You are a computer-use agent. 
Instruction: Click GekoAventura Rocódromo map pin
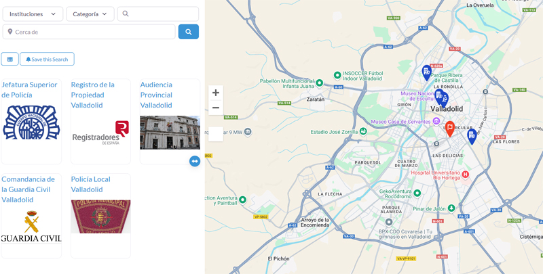coord(417,193)
